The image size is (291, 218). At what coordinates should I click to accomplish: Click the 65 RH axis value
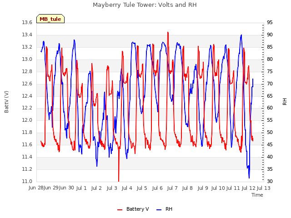point(270,96)
